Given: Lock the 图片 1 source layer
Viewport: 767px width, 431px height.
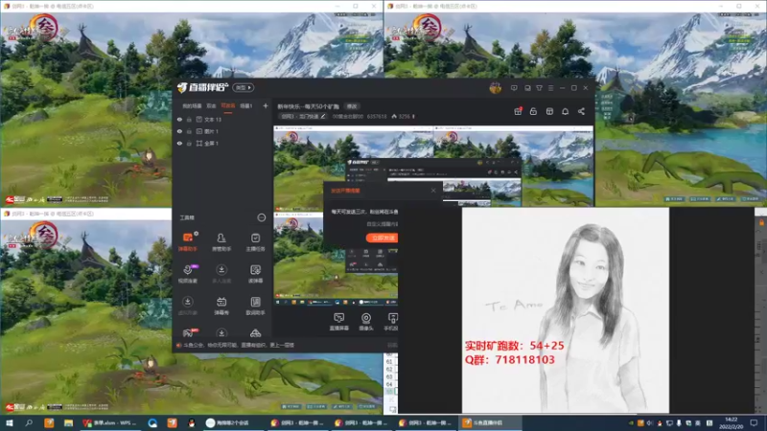Looking at the screenshot, I should 189,131.
